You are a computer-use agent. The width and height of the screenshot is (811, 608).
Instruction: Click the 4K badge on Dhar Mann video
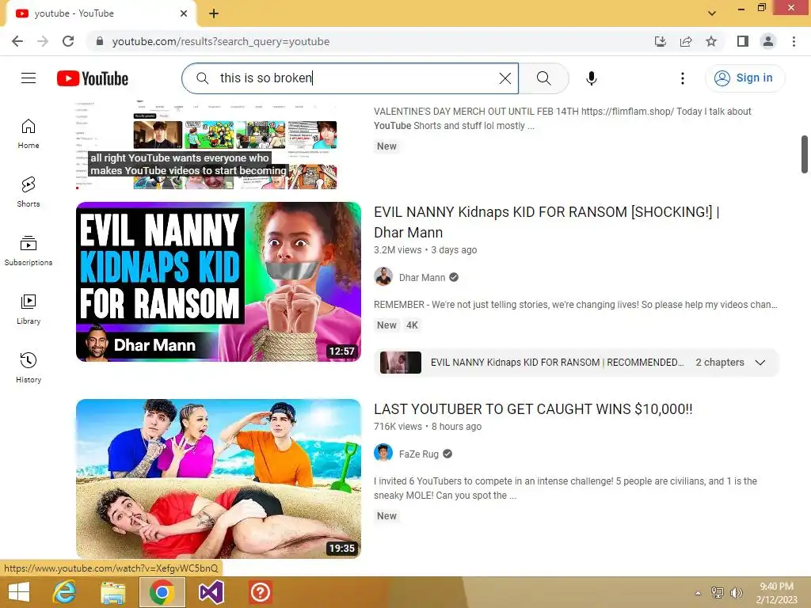tap(412, 325)
